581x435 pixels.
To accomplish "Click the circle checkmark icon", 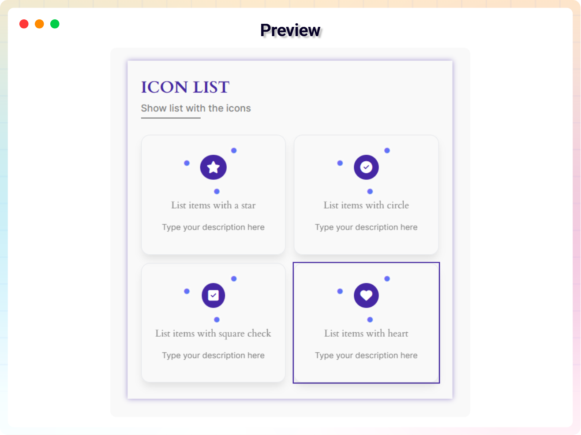I will point(366,167).
